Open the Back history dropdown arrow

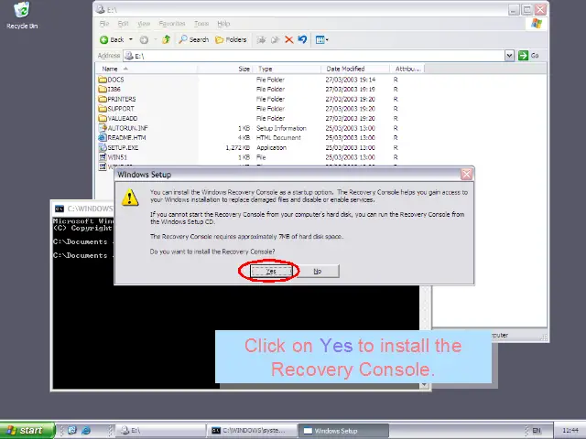(131, 39)
